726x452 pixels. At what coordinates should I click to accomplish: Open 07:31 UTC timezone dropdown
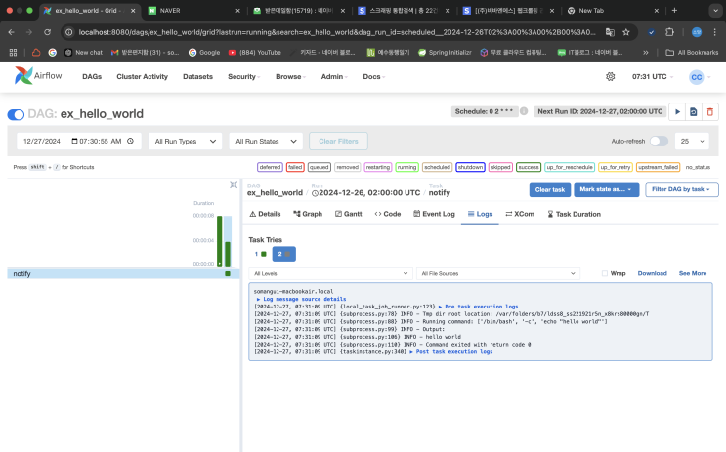click(x=653, y=77)
